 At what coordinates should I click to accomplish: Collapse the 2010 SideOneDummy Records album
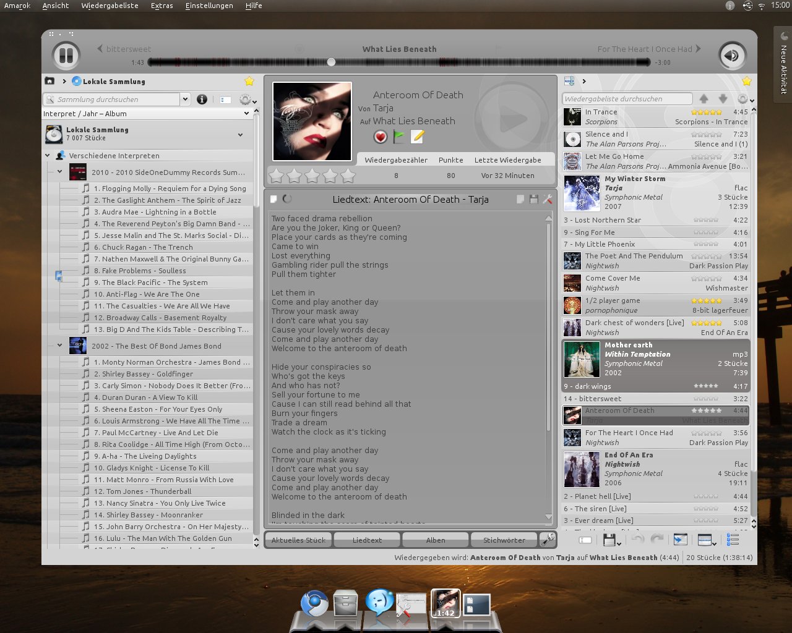(59, 172)
